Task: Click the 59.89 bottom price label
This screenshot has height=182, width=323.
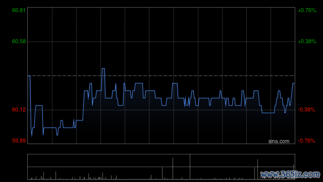Action: pos(19,141)
